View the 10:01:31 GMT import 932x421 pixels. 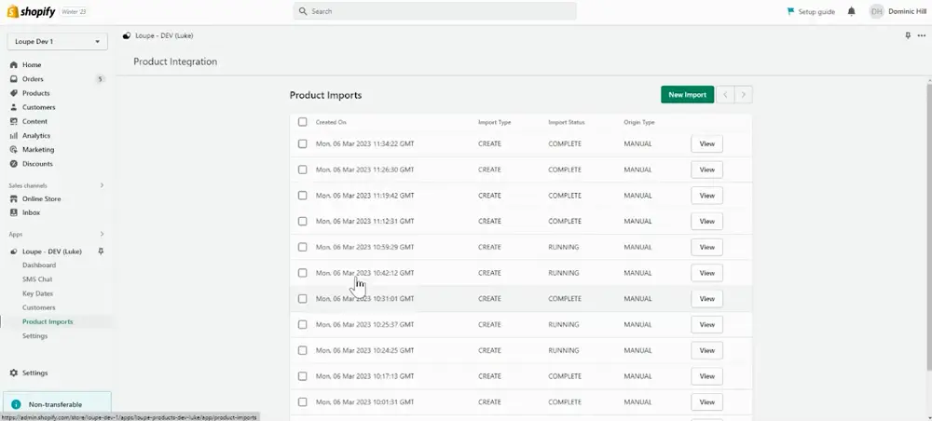coord(706,402)
